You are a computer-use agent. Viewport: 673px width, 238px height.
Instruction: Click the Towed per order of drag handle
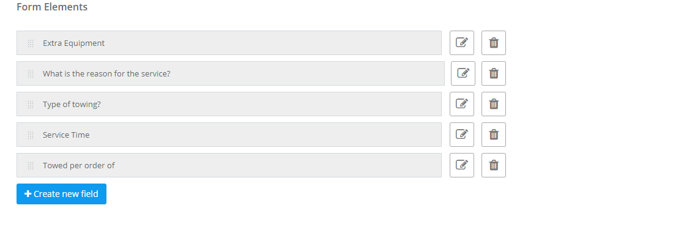click(31, 166)
